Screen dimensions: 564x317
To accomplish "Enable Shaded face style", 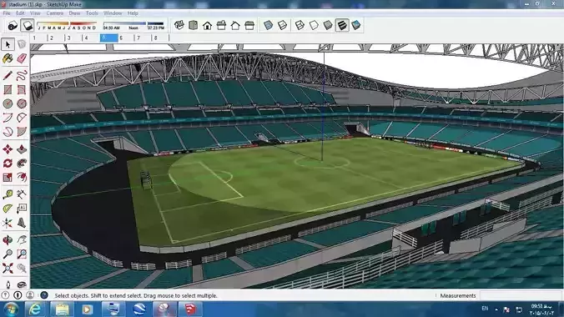I will click(328, 25).
